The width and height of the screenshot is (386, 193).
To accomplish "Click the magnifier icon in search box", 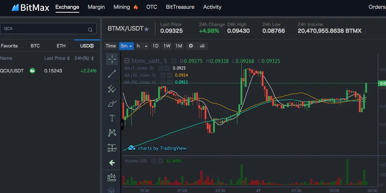I will coord(91,30).
